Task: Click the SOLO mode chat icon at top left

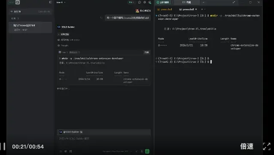Action: coord(18,2)
